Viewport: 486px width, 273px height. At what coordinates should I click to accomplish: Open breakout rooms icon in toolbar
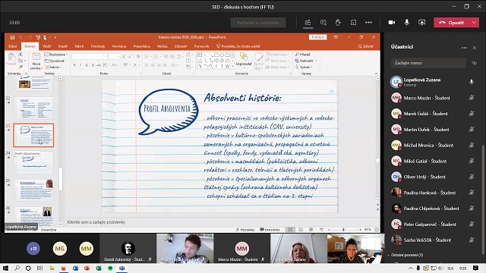coord(353,23)
